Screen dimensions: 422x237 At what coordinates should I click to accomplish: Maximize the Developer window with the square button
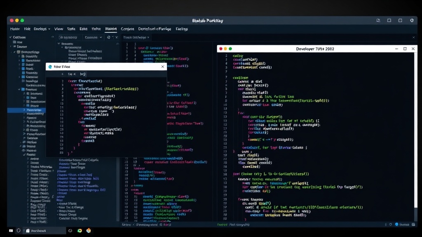click(x=405, y=49)
